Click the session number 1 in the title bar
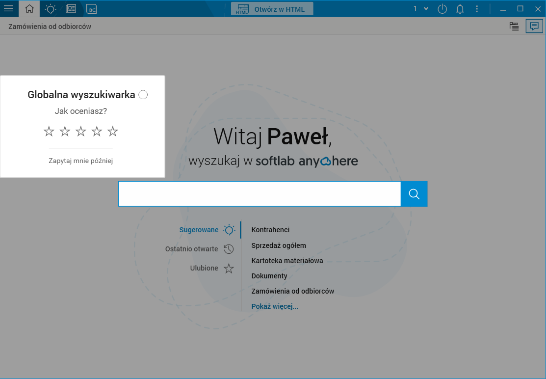This screenshot has width=546, height=379. (x=415, y=9)
